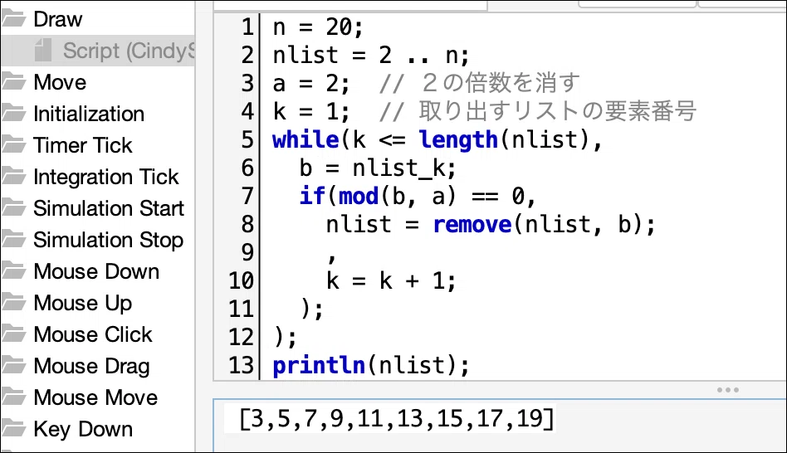Click the Mouse Drag folder icon
Screen dimensions: 787x453
13,366
